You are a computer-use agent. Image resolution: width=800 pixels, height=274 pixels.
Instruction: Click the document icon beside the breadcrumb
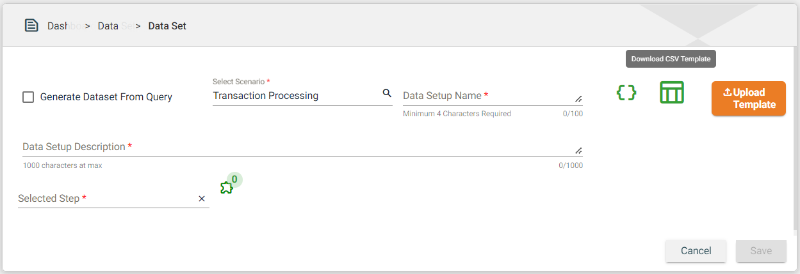(x=31, y=26)
